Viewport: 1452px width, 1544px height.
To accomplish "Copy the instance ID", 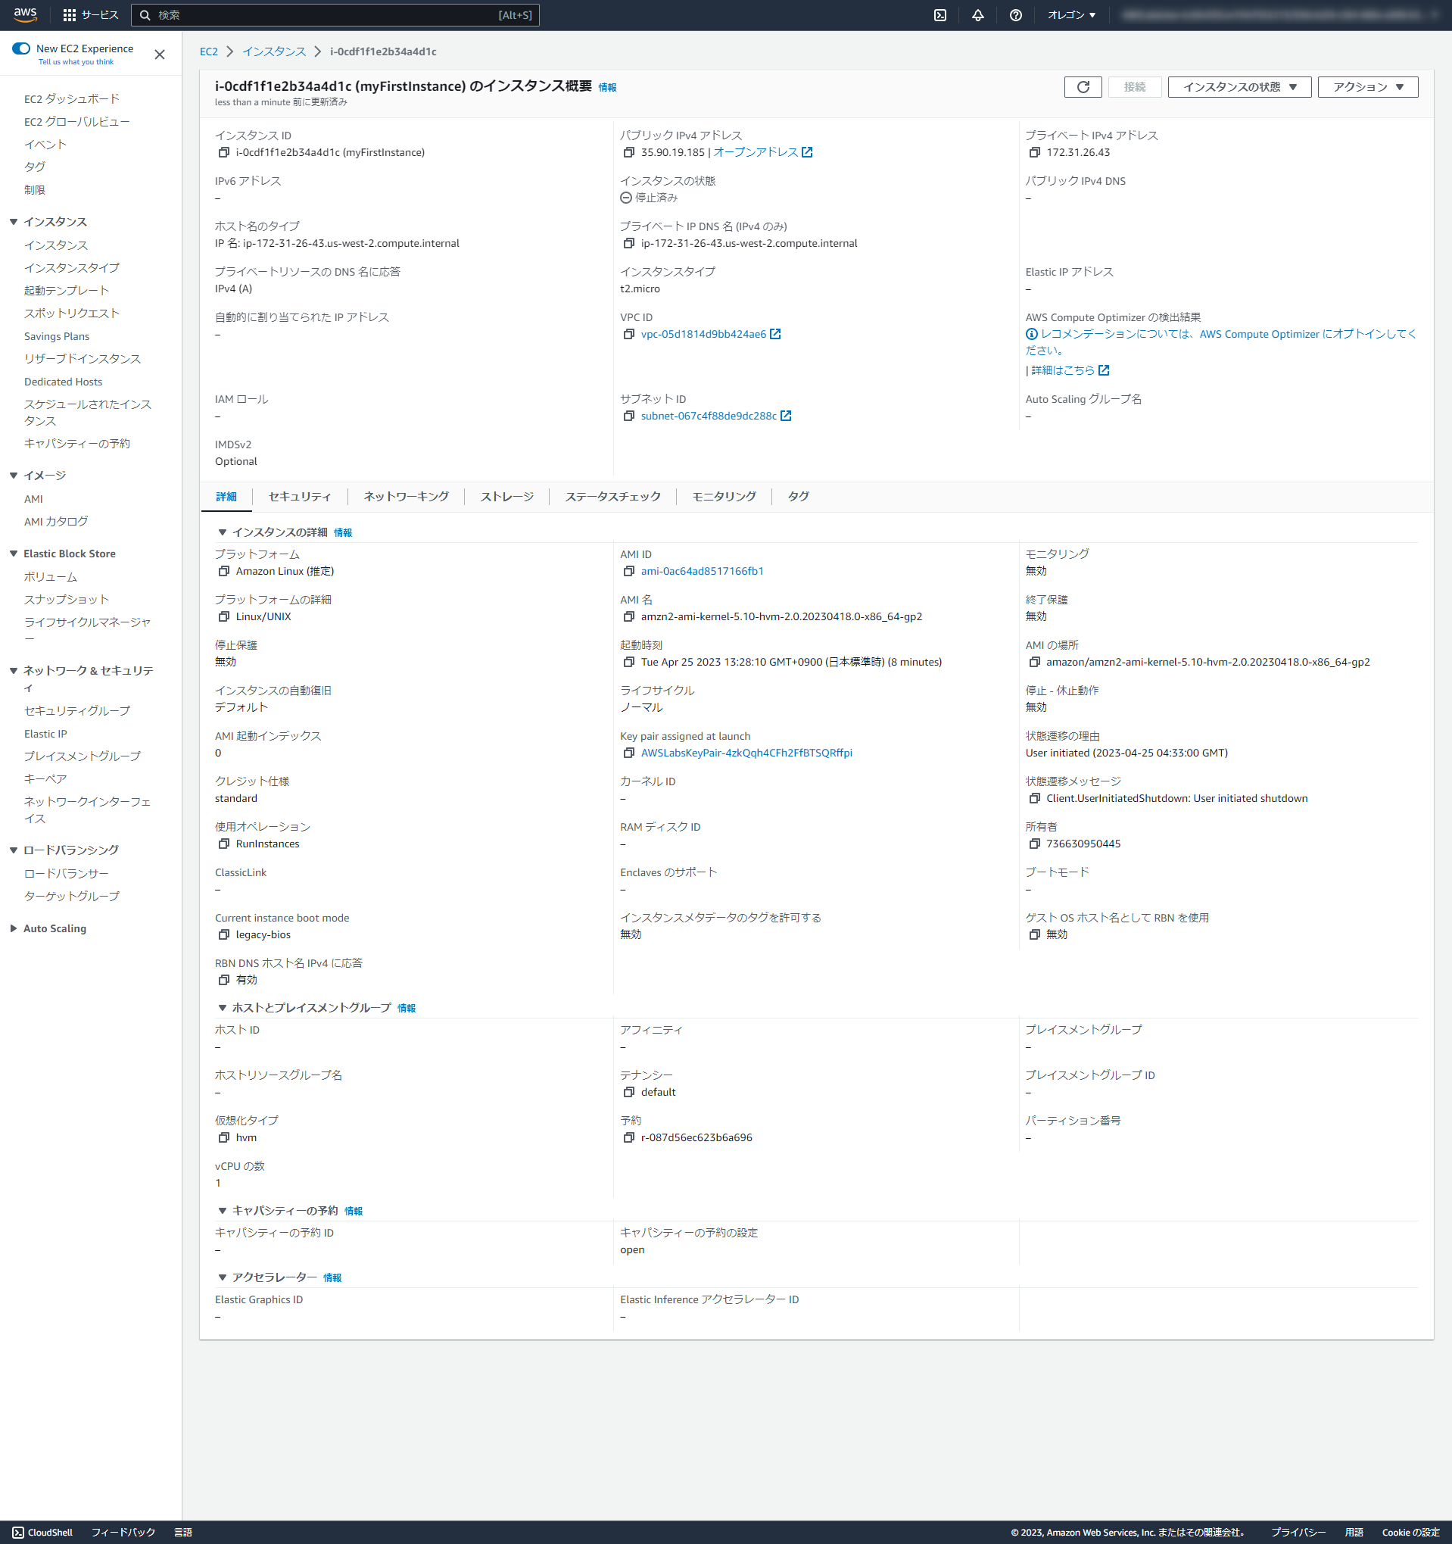I will pyautogui.click(x=222, y=152).
